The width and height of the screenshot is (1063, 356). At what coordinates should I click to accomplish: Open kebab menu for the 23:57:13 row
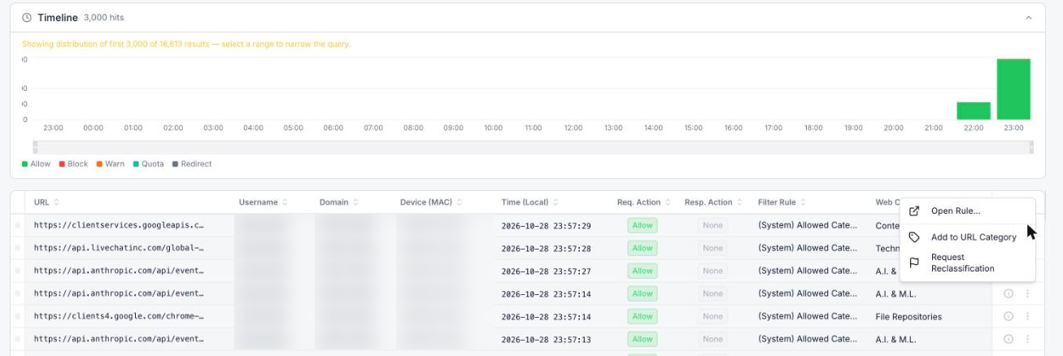1027,339
